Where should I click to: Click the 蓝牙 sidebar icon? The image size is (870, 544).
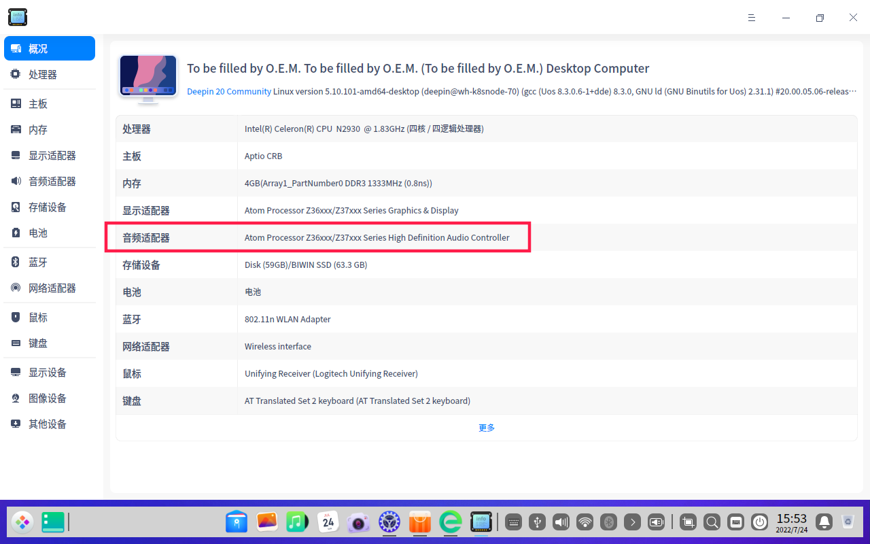(16, 262)
